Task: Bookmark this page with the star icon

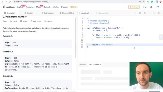Action: click(x=144, y=2)
